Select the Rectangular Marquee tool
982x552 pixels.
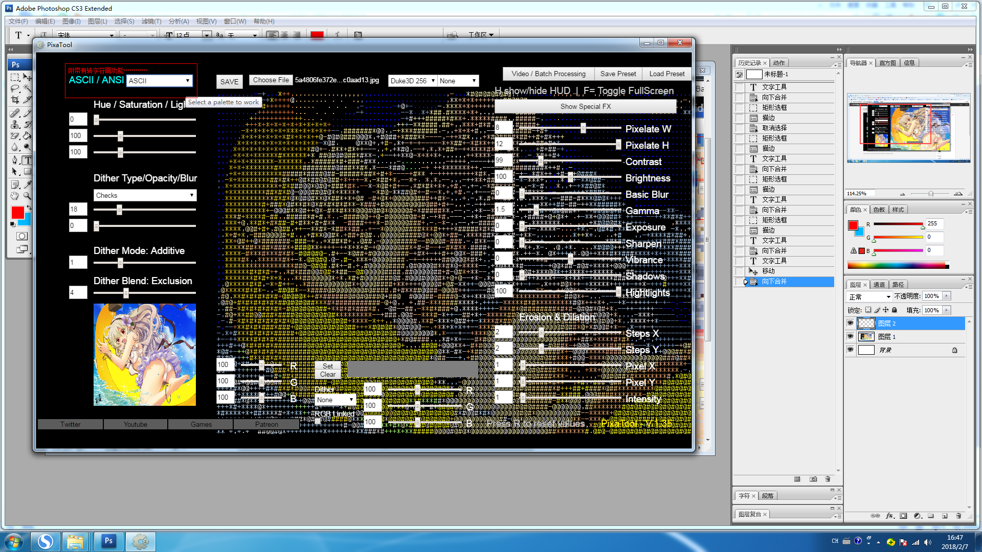pos(15,77)
